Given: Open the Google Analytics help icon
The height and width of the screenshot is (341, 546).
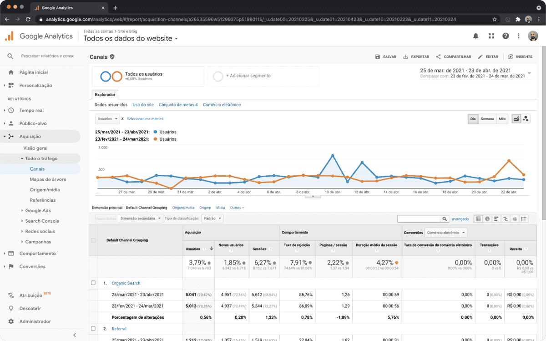Looking at the screenshot, I should click(x=506, y=36).
